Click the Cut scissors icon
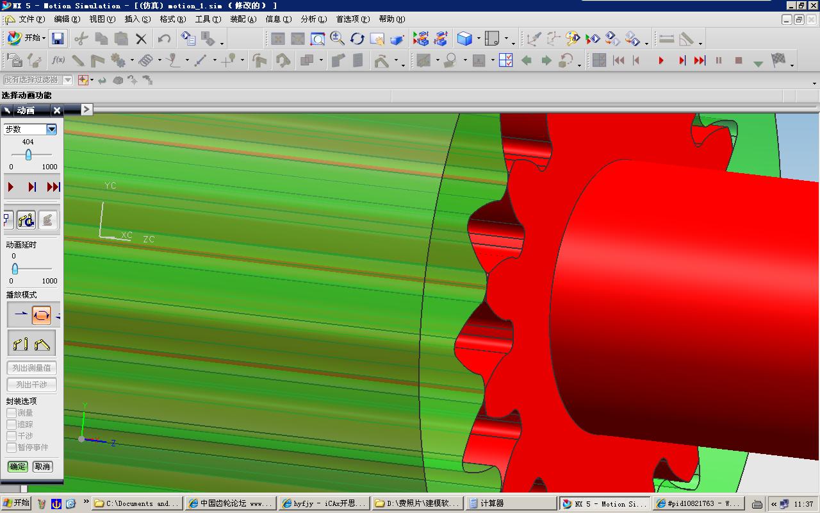This screenshot has width=820, height=513. click(x=81, y=38)
